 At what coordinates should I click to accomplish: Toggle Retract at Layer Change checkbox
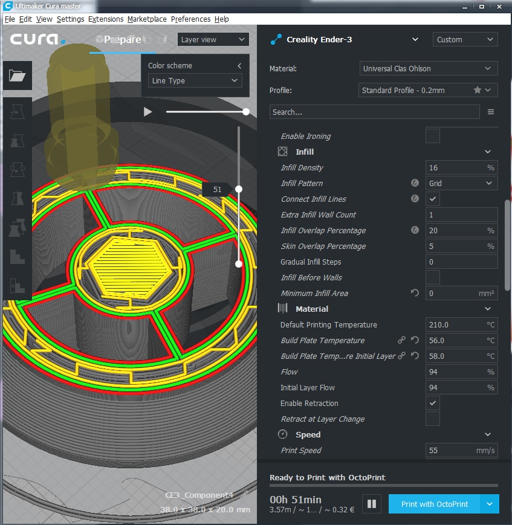(x=433, y=419)
